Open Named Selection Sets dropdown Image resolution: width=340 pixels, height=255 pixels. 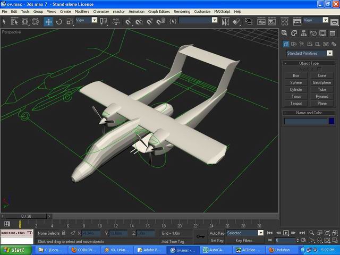[215, 20]
